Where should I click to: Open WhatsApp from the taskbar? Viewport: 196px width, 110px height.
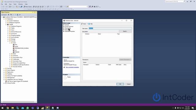point(28,108)
